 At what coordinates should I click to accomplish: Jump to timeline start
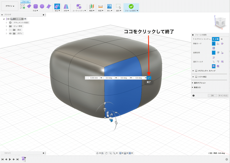[3, 159]
